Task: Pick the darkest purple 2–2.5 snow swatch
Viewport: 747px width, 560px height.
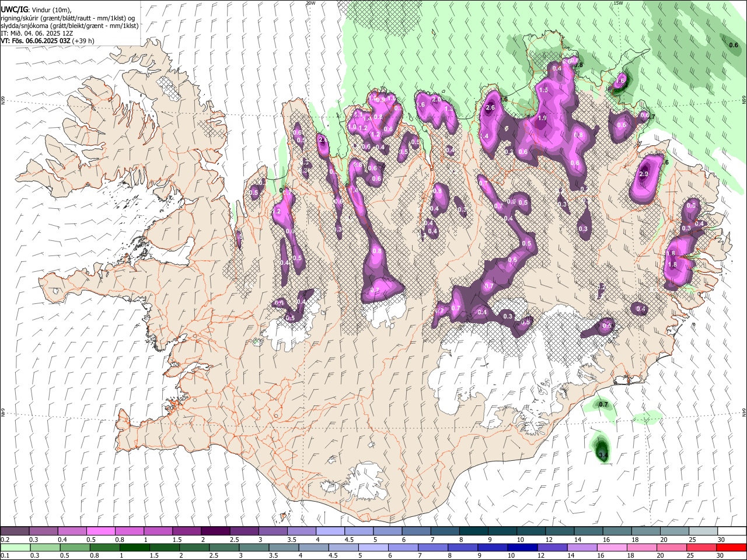Action: tap(215, 531)
